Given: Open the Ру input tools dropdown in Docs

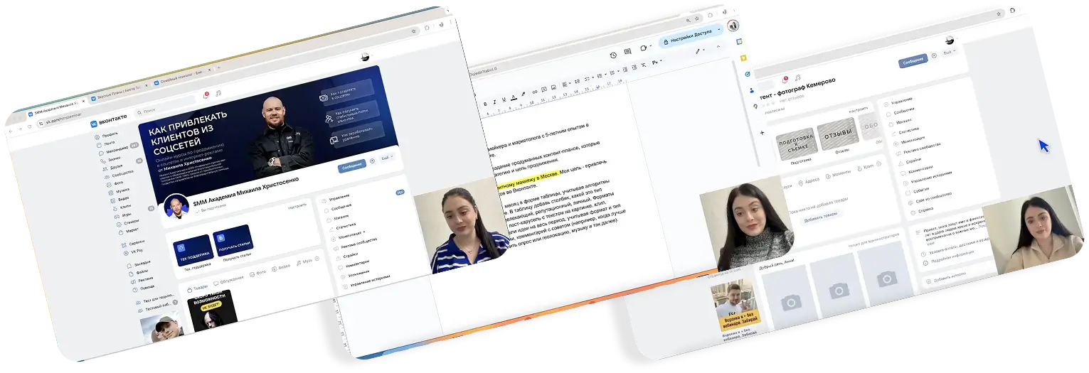Looking at the screenshot, I should point(657,63).
